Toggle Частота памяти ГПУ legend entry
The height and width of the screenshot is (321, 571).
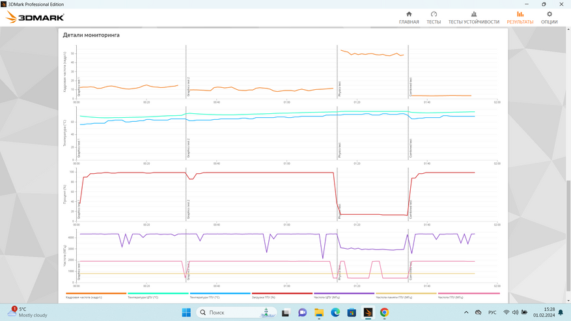(x=394, y=297)
